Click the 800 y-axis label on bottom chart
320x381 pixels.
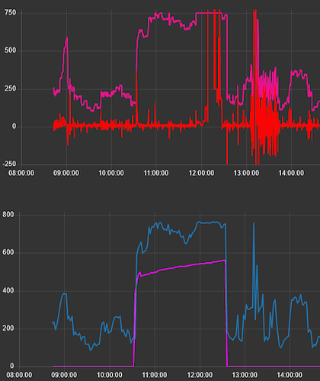click(x=8, y=215)
